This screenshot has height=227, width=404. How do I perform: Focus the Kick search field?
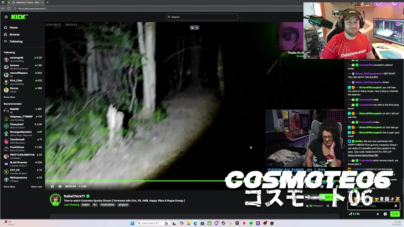(202, 17)
